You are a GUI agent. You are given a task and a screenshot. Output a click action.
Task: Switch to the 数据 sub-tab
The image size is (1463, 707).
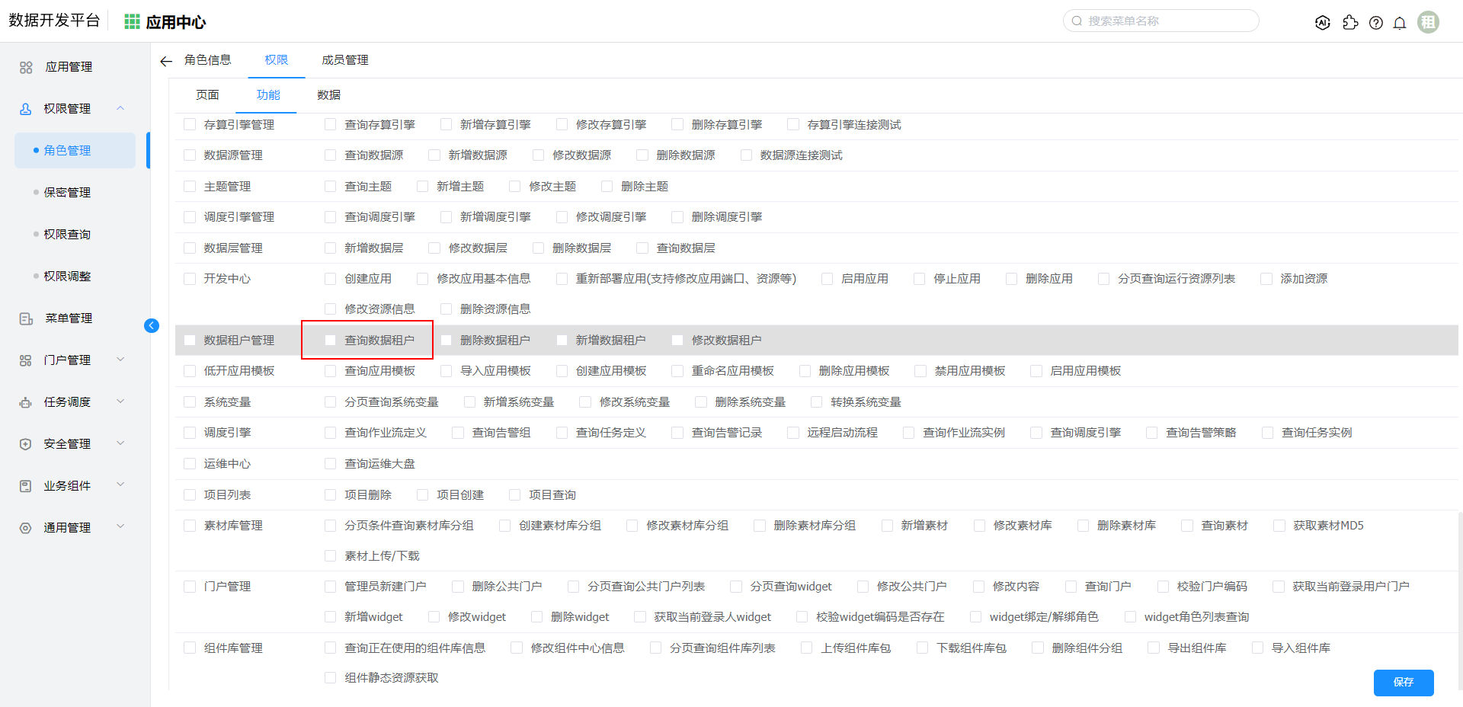[x=328, y=95]
